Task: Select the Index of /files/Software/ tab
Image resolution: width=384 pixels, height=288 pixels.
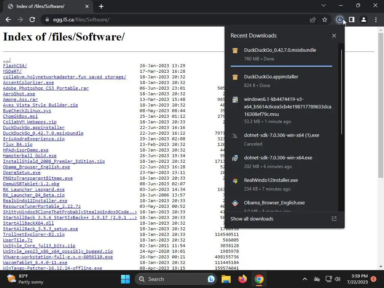Action: tap(48, 7)
